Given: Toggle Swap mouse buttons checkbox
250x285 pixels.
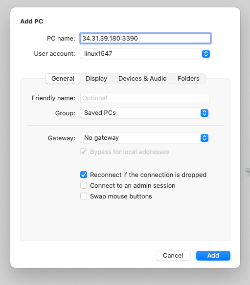Looking at the screenshot, I should pyautogui.click(x=84, y=197).
